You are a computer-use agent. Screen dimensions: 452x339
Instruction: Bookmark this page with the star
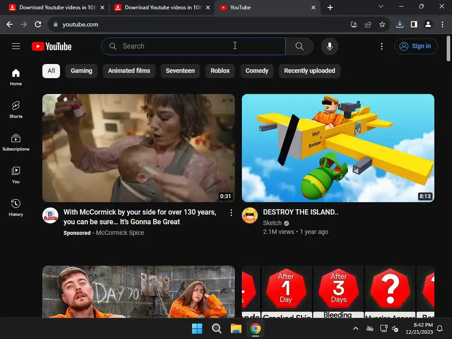pyautogui.click(x=382, y=25)
